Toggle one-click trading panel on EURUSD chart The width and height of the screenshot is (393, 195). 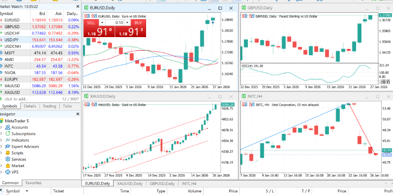point(88,16)
